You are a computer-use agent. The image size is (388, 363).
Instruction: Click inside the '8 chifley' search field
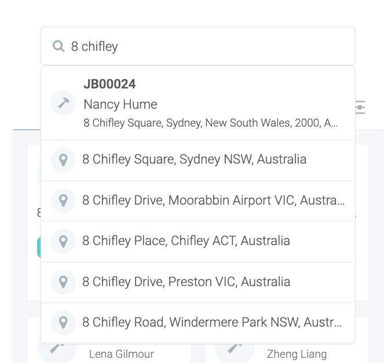tap(198, 46)
